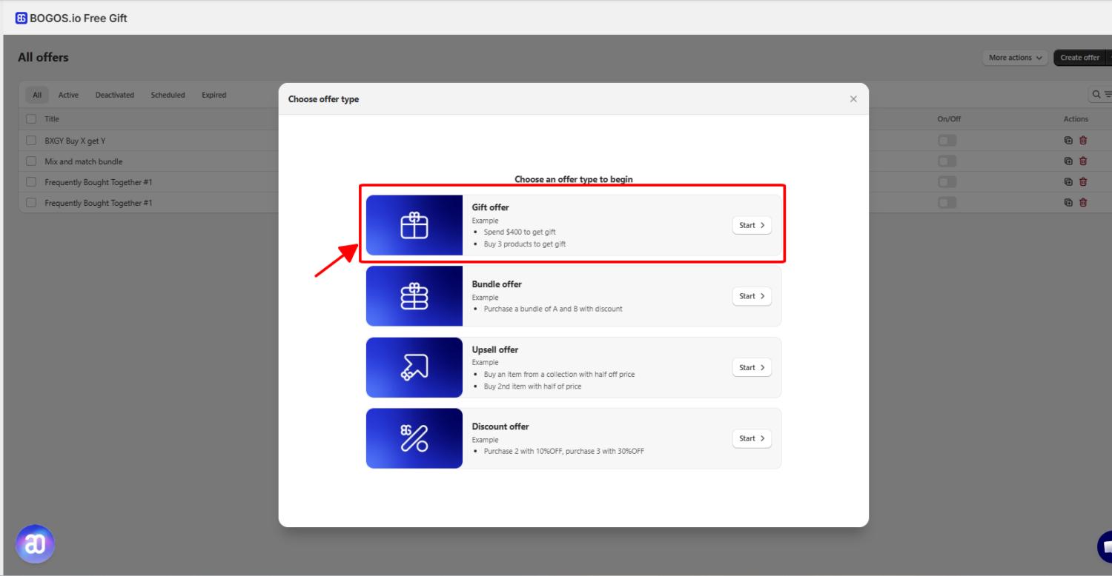Select the Upsell offer arrow icon

click(x=414, y=367)
